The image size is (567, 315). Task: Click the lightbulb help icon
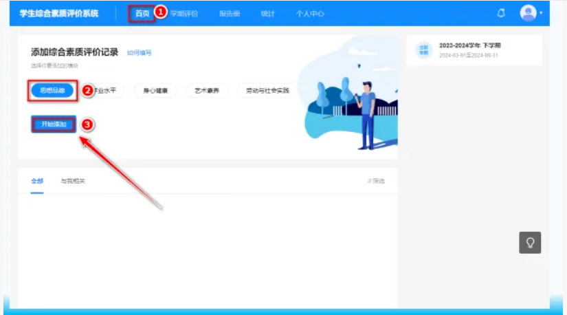point(530,242)
